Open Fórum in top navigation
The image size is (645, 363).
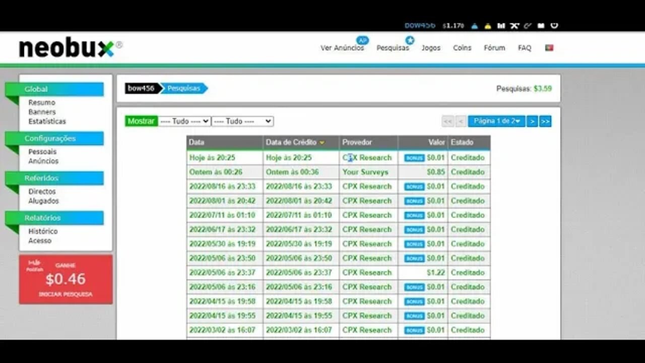coord(494,48)
